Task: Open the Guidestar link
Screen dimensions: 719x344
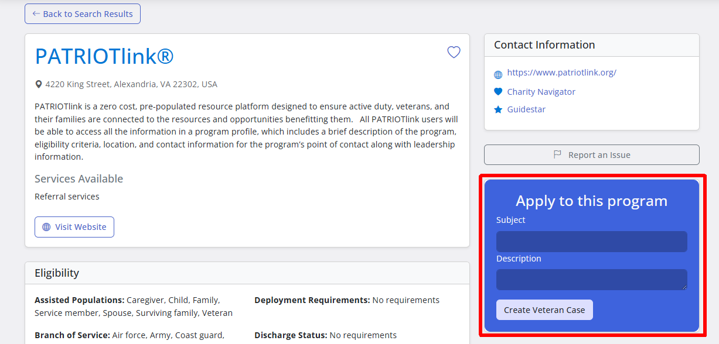Action: coord(526,109)
